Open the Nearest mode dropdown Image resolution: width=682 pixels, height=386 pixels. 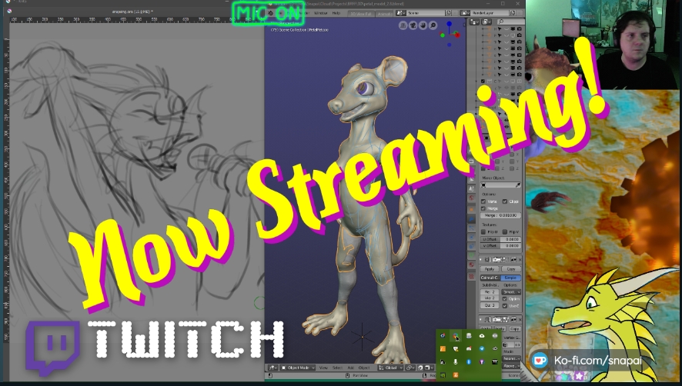[x=511, y=358]
